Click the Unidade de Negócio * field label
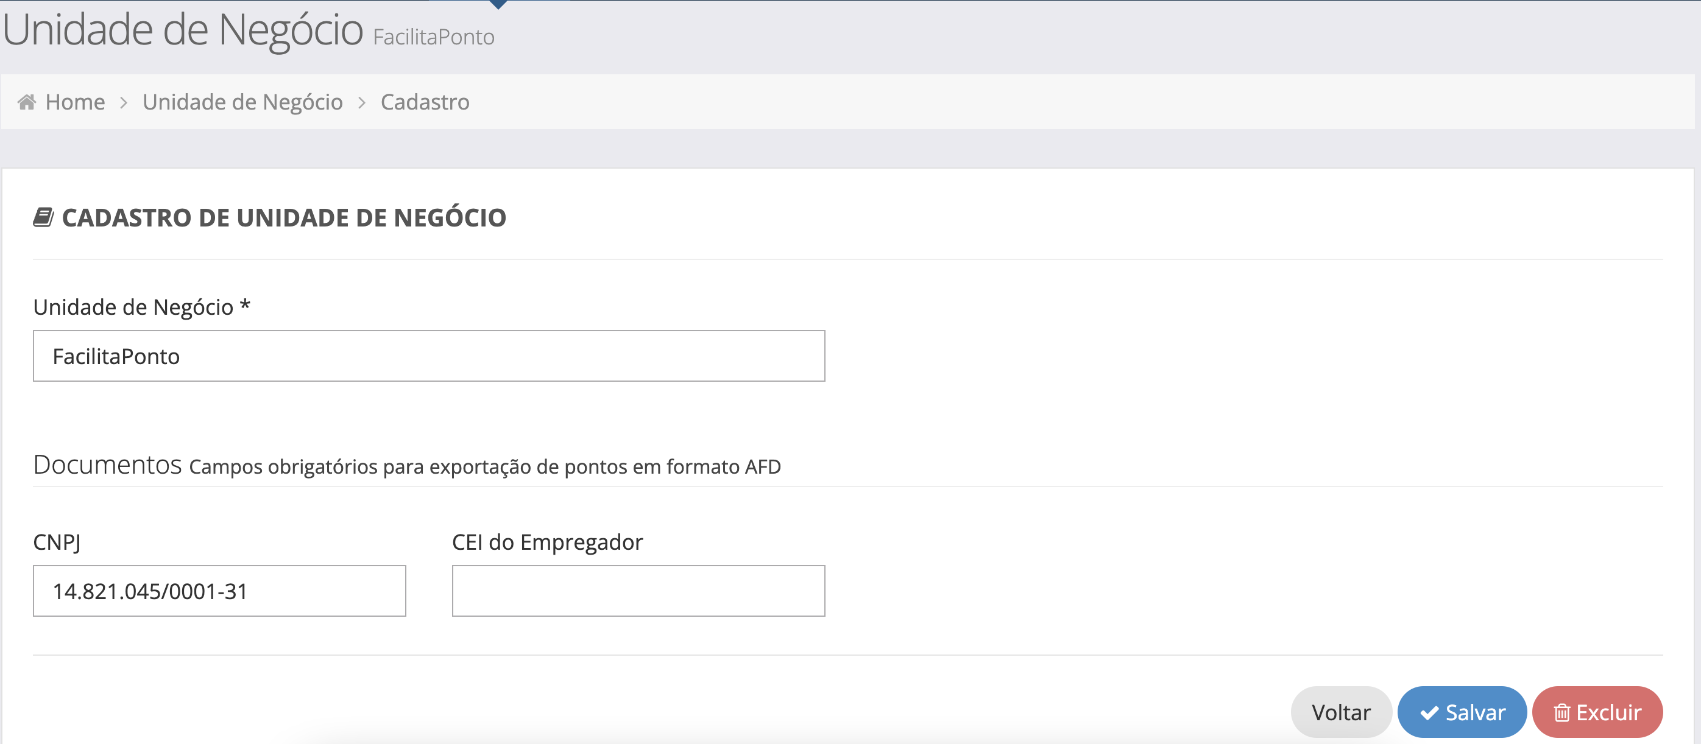Screen dimensions: 1701x744 141,307
